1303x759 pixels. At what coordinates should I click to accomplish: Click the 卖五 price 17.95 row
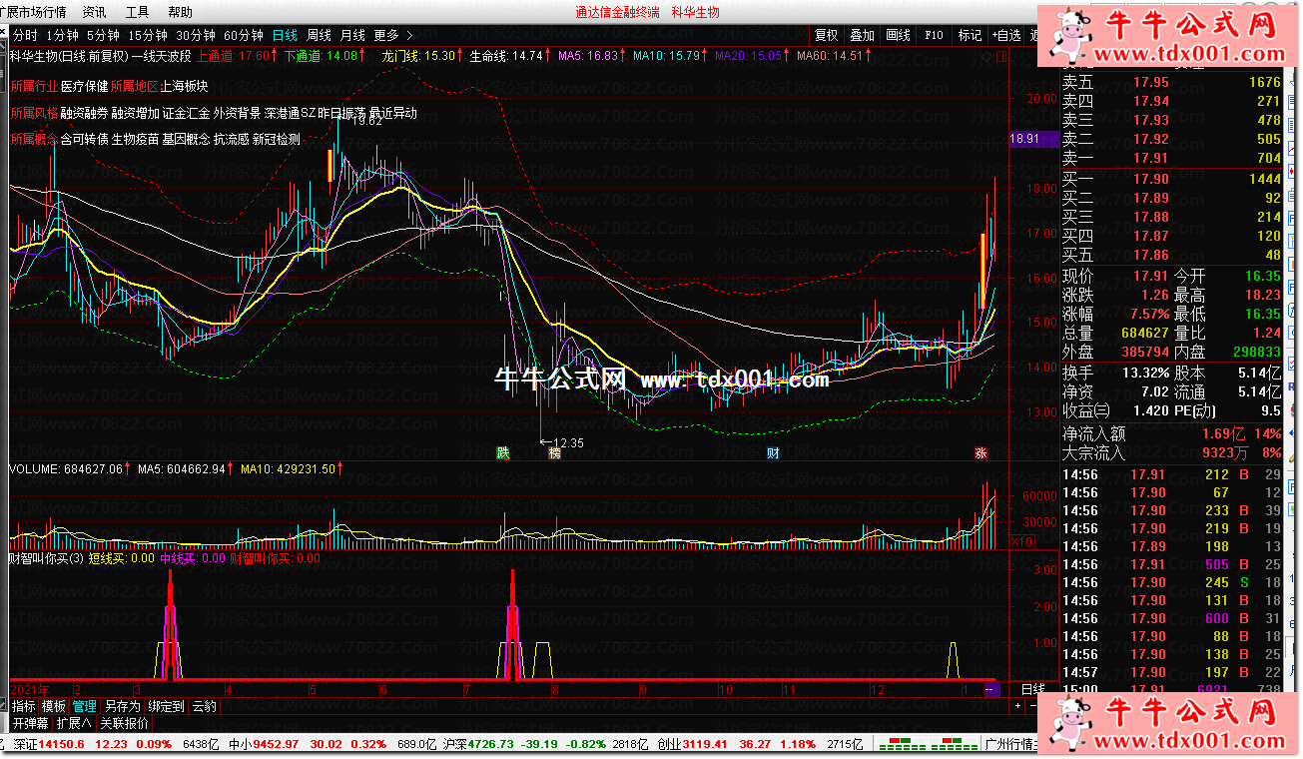1171,82
